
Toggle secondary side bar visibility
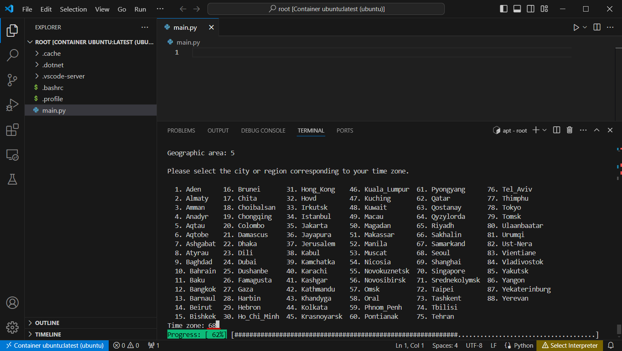click(531, 9)
